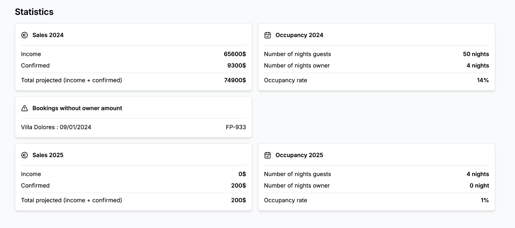Select the 14% occupancy rate value
Image resolution: width=515 pixels, height=228 pixels.
[483, 80]
